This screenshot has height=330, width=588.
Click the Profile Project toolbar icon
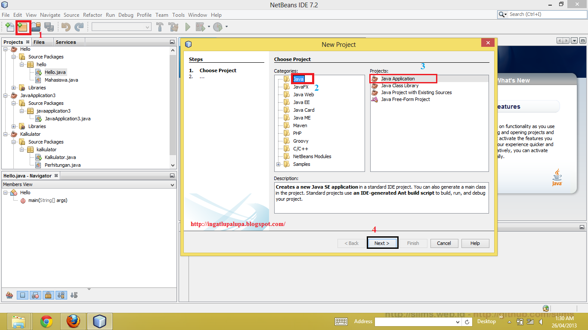[x=218, y=27]
